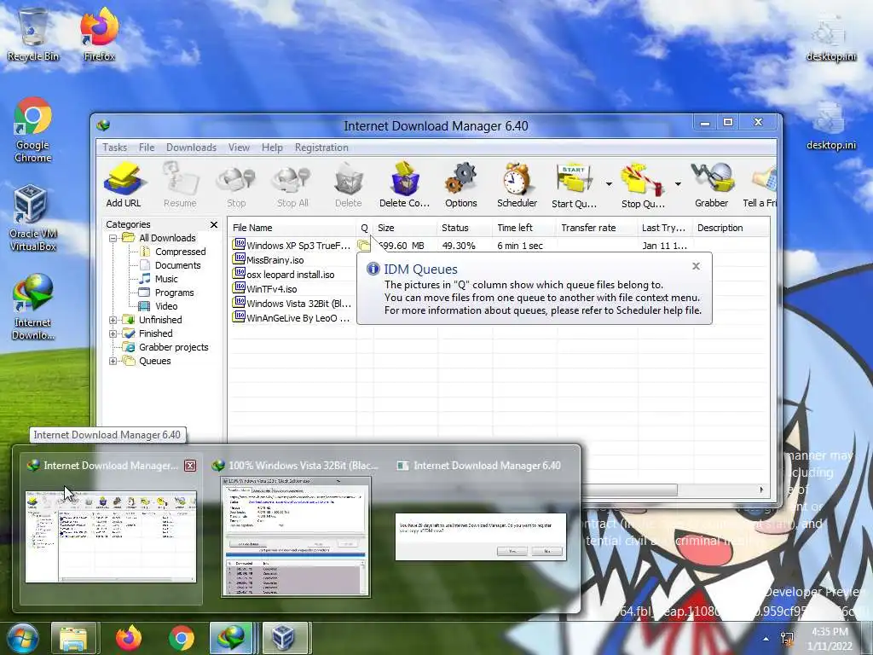Screen dimensions: 873x655
Task: Open the Tasks menu
Action: pyautogui.click(x=115, y=148)
